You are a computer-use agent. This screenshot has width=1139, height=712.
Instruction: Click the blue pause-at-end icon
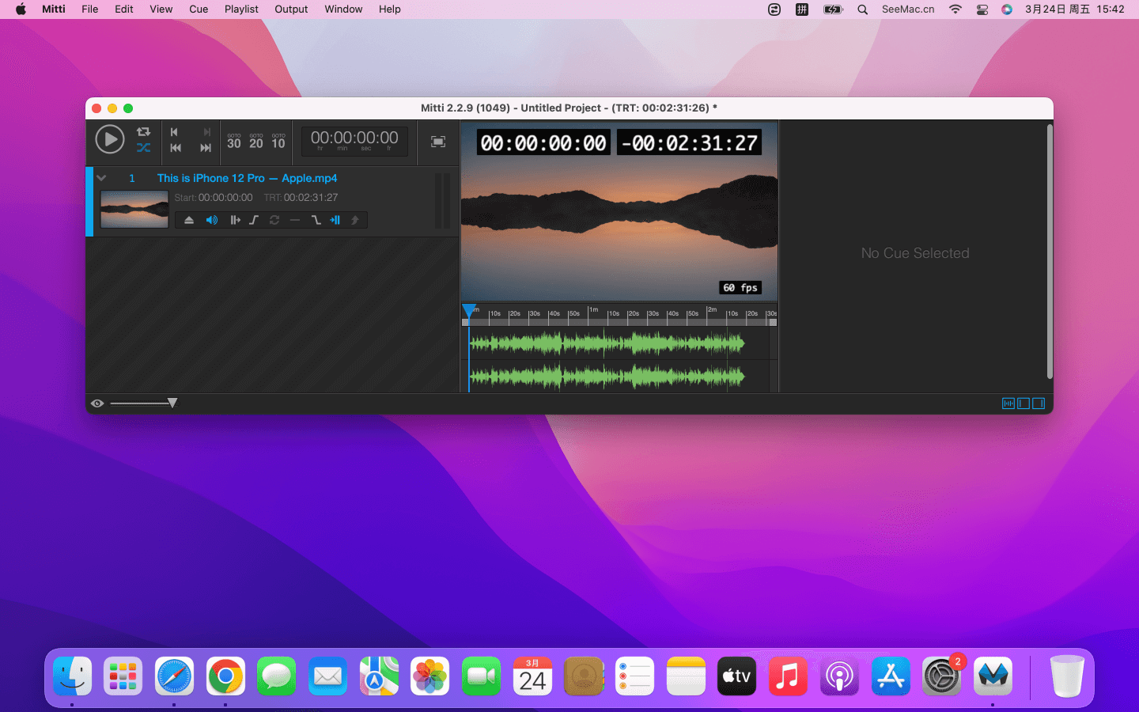335,220
